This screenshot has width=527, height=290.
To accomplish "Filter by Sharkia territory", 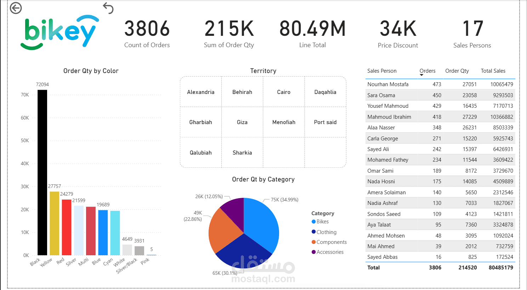I will 242,152.
